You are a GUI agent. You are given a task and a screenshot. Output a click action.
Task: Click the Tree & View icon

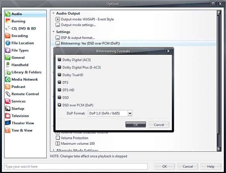(x=8, y=130)
